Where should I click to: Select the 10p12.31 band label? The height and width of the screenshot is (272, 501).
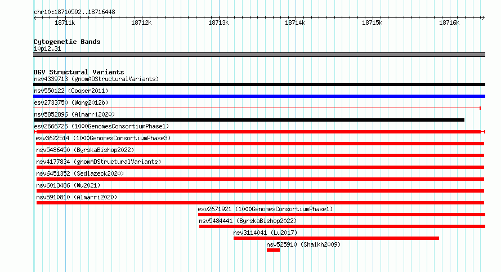tap(47, 48)
